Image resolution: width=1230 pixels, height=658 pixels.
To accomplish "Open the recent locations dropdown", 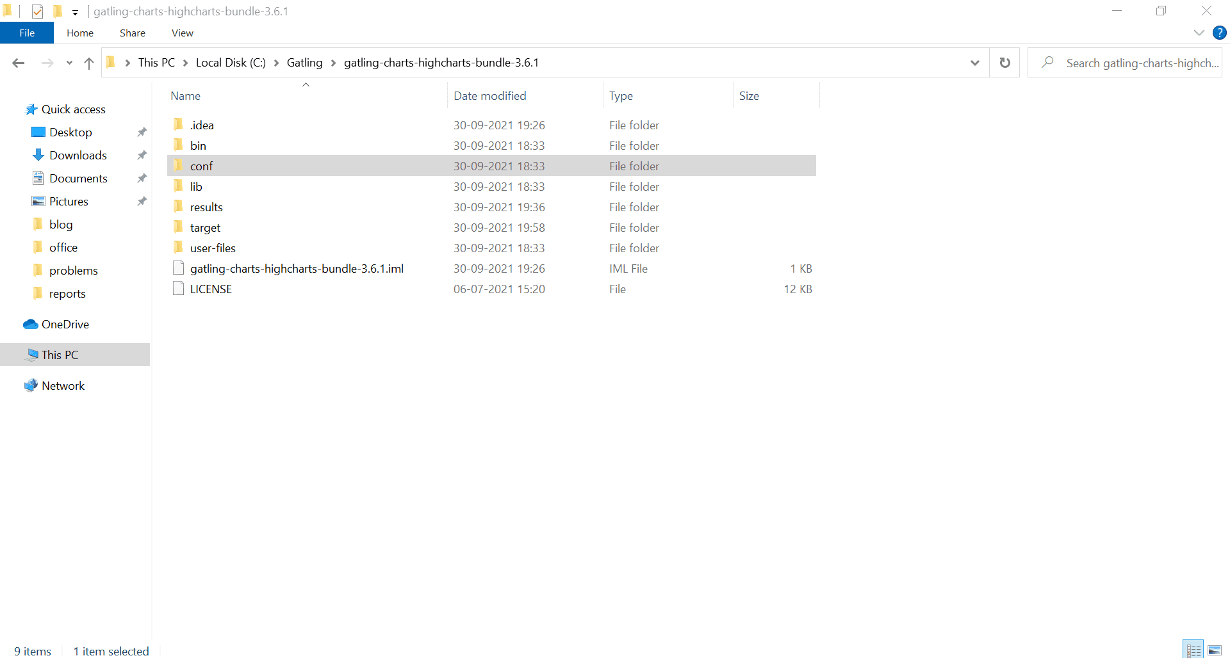I will tap(69, 63).
